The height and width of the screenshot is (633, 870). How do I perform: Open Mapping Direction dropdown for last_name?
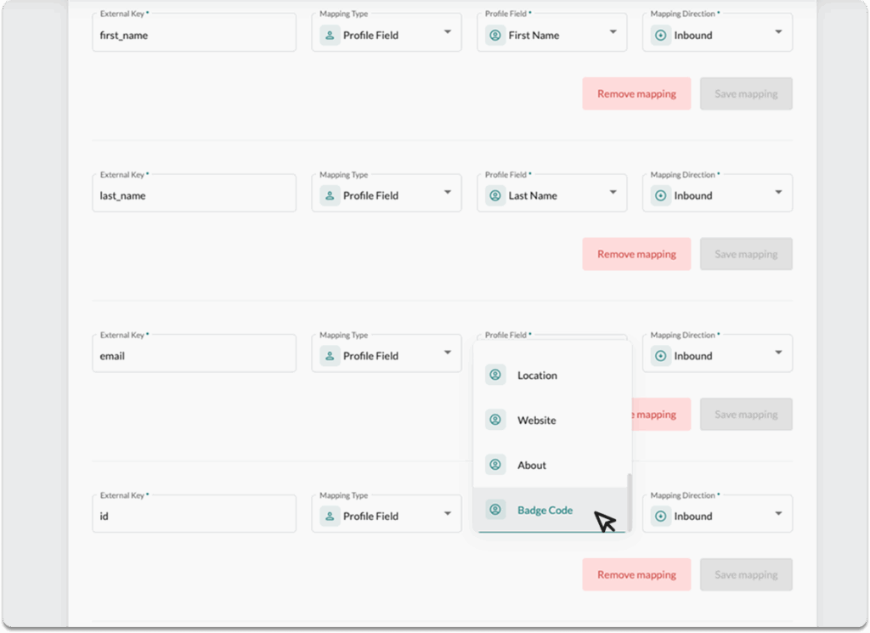coord(778,193)
